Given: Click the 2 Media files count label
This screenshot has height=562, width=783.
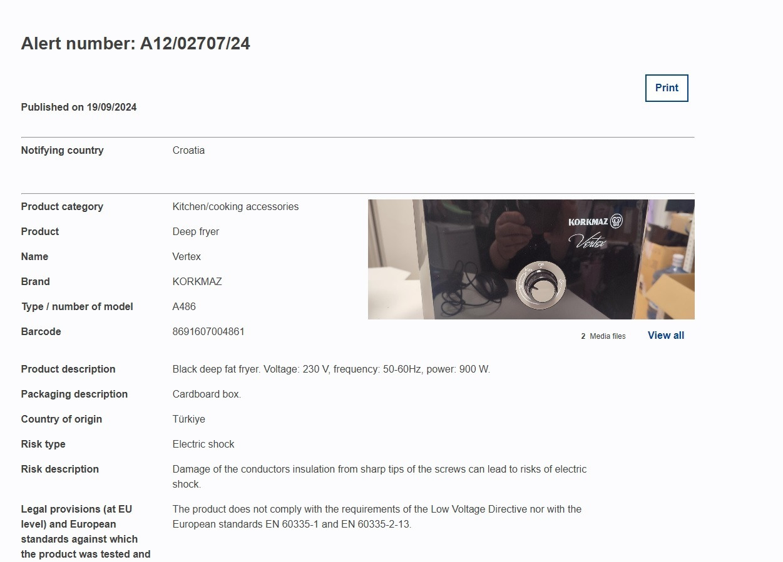Looking at the screenshot, I should pos(603,336).
